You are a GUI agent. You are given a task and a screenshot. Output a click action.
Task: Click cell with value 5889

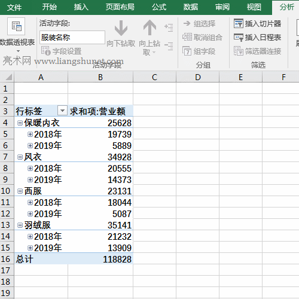(x=100, y=145)
